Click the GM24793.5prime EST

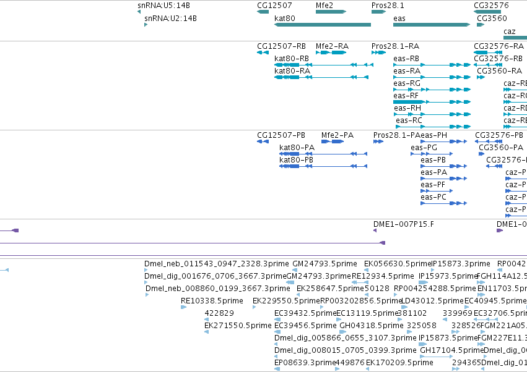click(x=295, y=270)
